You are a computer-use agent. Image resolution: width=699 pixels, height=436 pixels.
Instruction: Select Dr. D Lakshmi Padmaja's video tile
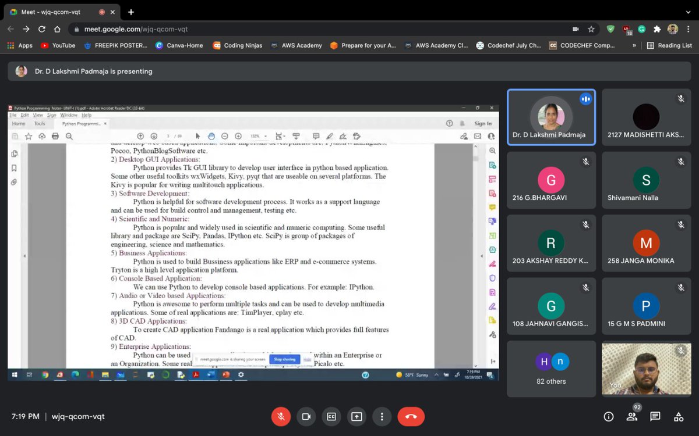pos(551,117)
